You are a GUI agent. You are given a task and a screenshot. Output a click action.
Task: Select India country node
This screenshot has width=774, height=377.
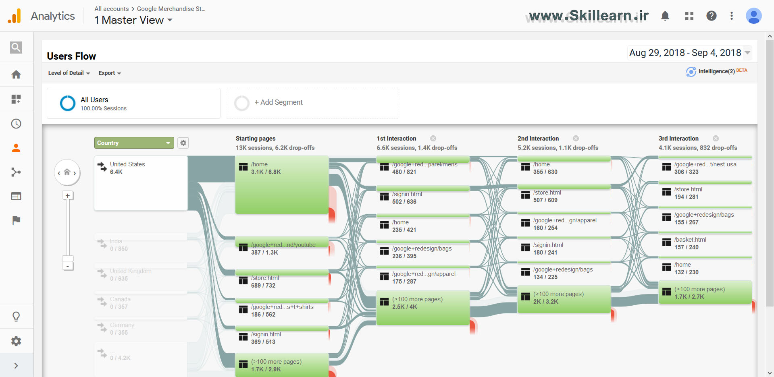tap(141, 243)
